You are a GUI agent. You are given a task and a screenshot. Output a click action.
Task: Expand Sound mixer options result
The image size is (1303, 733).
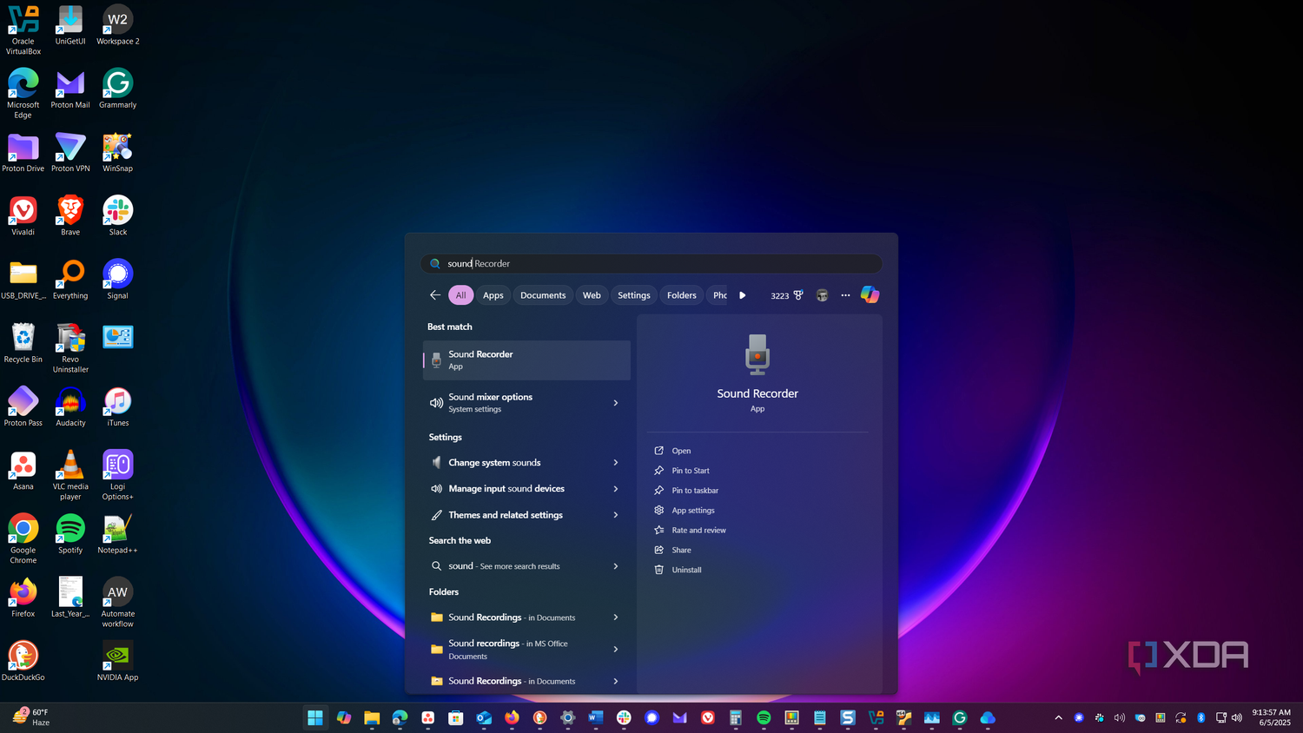[616, 403]
